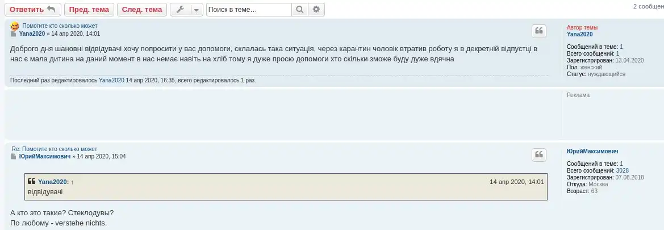Open Yana2020 profile from the sidebar
The width and height of the screenshot is (664, 230).
(x=579, y=34)
